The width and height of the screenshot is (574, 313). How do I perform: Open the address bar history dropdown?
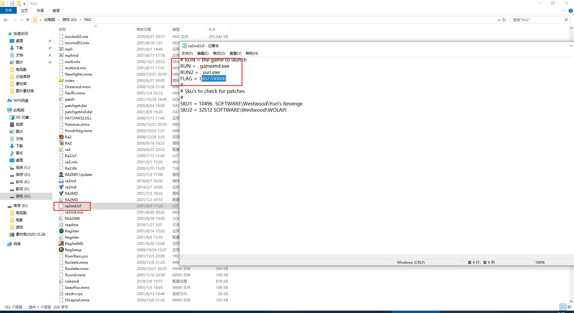click(499, 20)
